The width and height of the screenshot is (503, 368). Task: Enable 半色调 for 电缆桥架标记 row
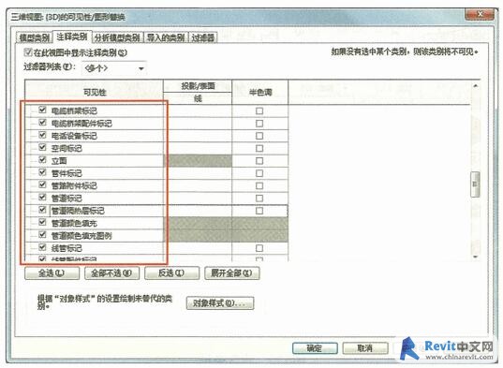[259, 110]
